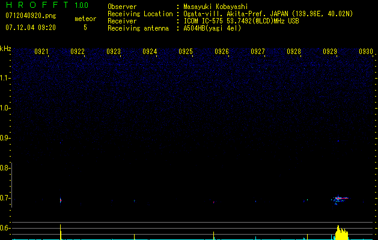Click the kHz axis unit label
Screen dimensions: 378x240
[x=5, y=49]
